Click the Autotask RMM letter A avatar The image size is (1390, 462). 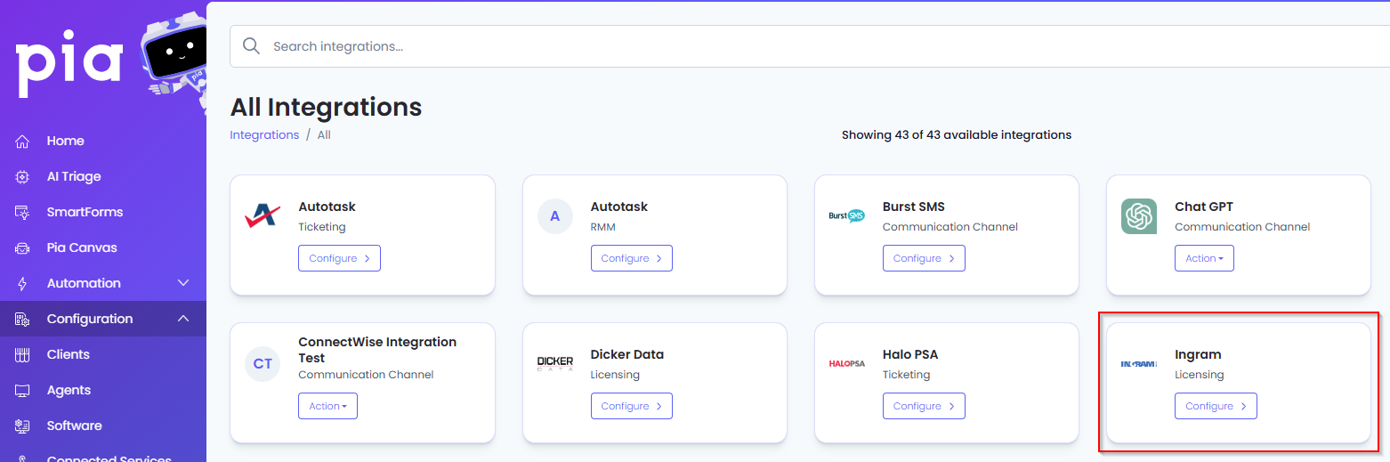555,216
